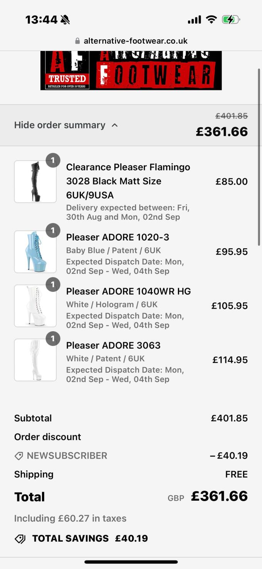Screen dimensions: 262x569
Task: Tap the cellular signal bars icon
Action: click(x=194, y=19)
